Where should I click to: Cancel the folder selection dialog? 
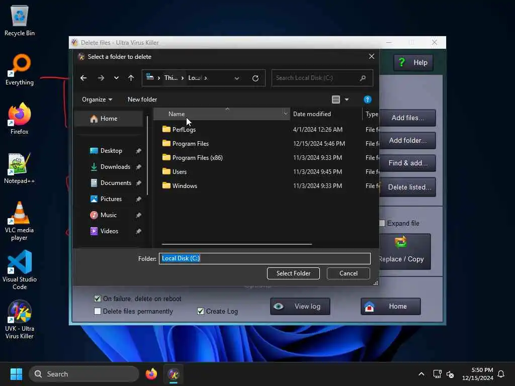point(348,273)
